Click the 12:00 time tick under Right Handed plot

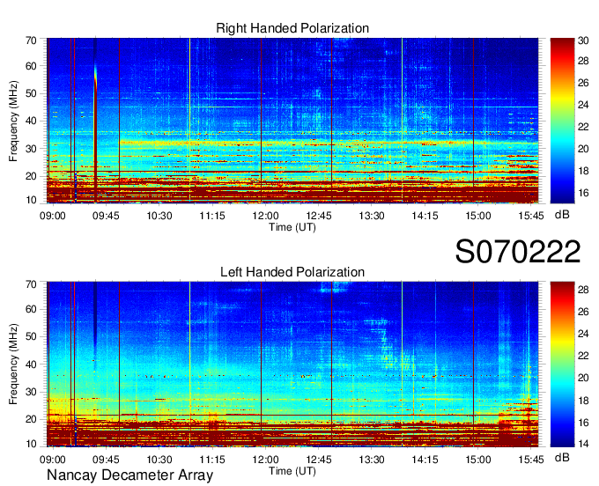coord(265,216)
